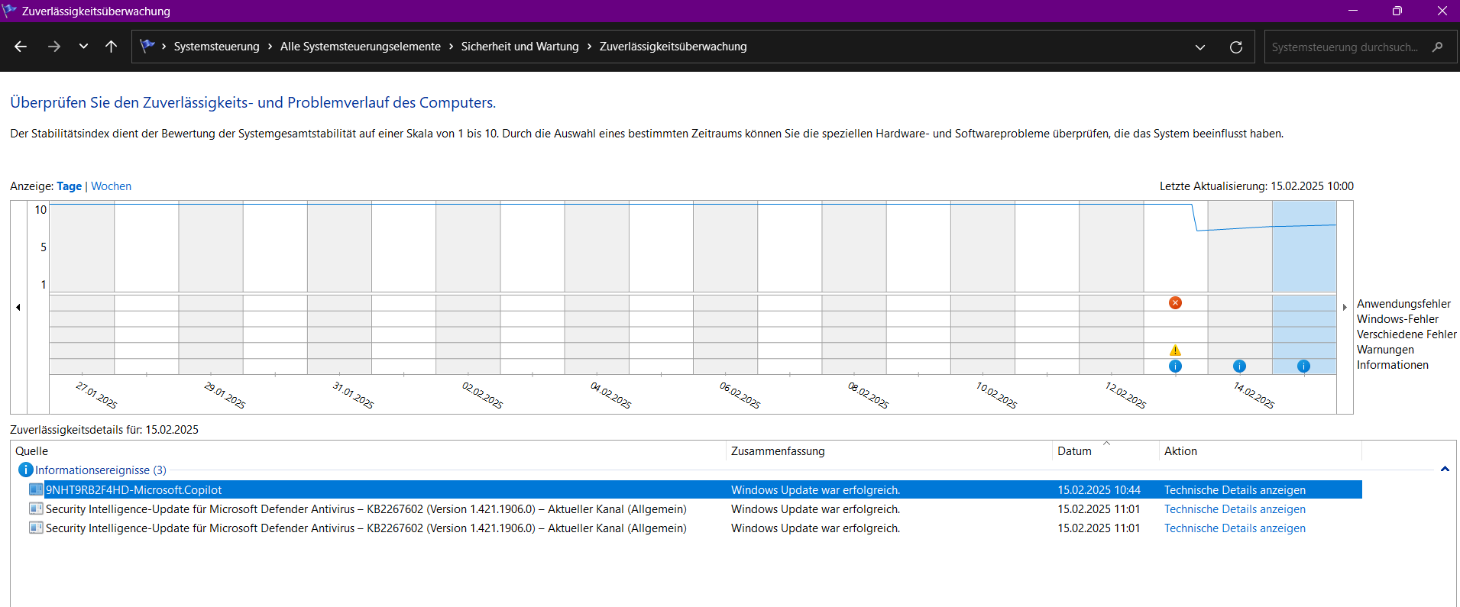Switch chart view to Wochen
The height and width of the screenshot is (607, 1460).
[x=111, y=186]
